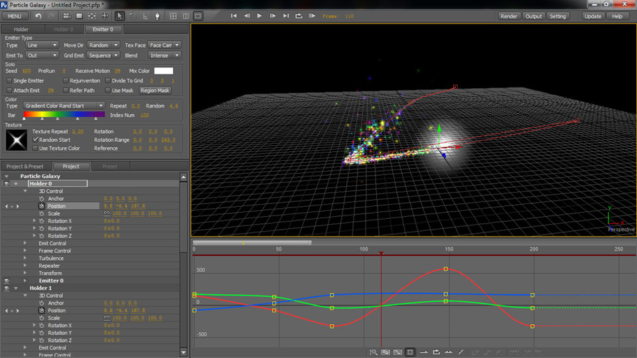Click the four-way move arrows icon
The height and width of the screenshot is (358, 637).
[x=105, y=16]
